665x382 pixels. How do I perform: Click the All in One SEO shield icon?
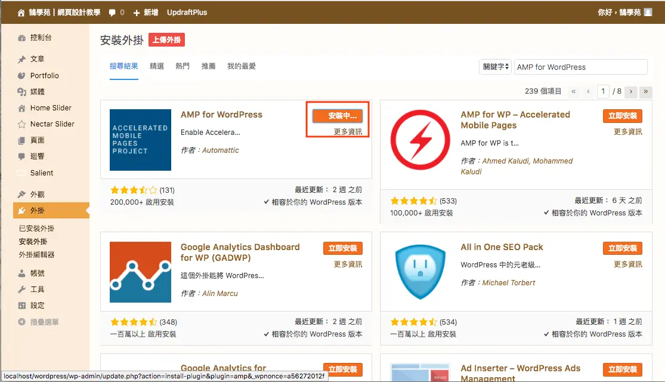pyautogui.click(x=420, y=272)
